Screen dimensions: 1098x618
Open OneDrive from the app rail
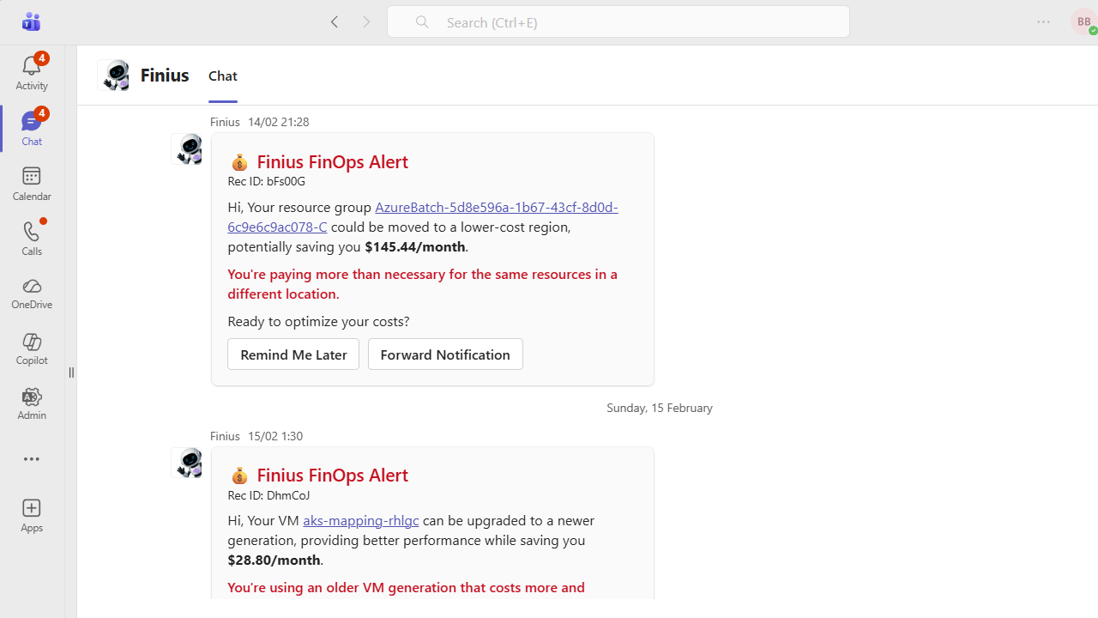coord(32,293)
